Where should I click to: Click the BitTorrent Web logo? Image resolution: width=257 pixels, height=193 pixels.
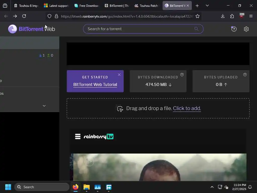31,29
